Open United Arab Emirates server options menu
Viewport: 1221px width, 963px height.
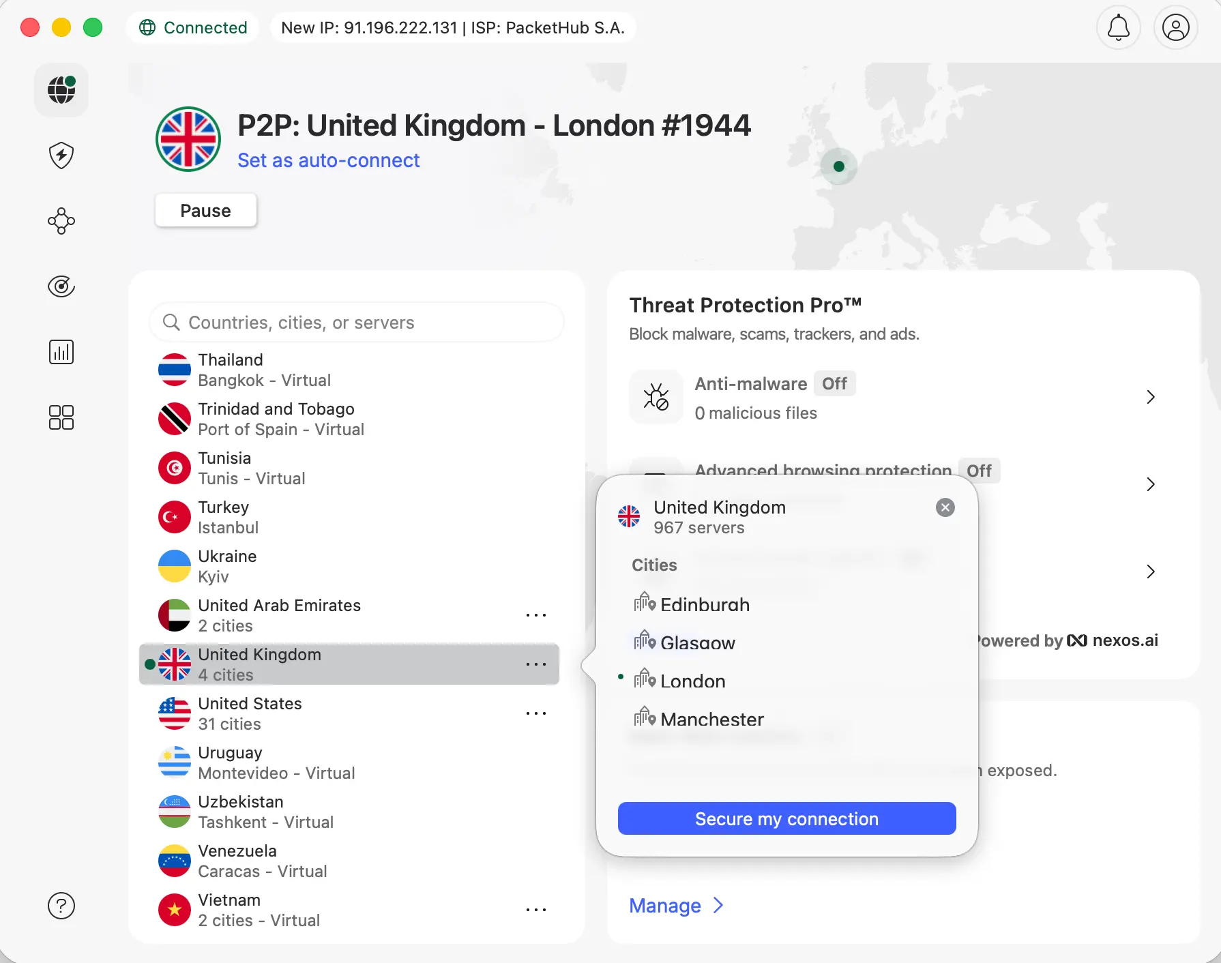tap(537, 615)
